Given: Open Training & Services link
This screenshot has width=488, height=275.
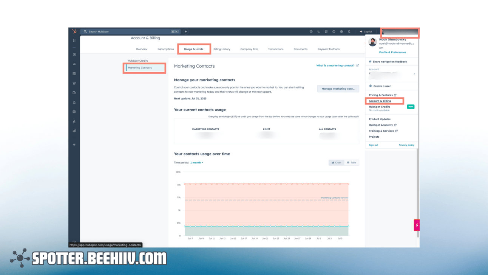Looking at the screenshot, I should coord(383,131).
